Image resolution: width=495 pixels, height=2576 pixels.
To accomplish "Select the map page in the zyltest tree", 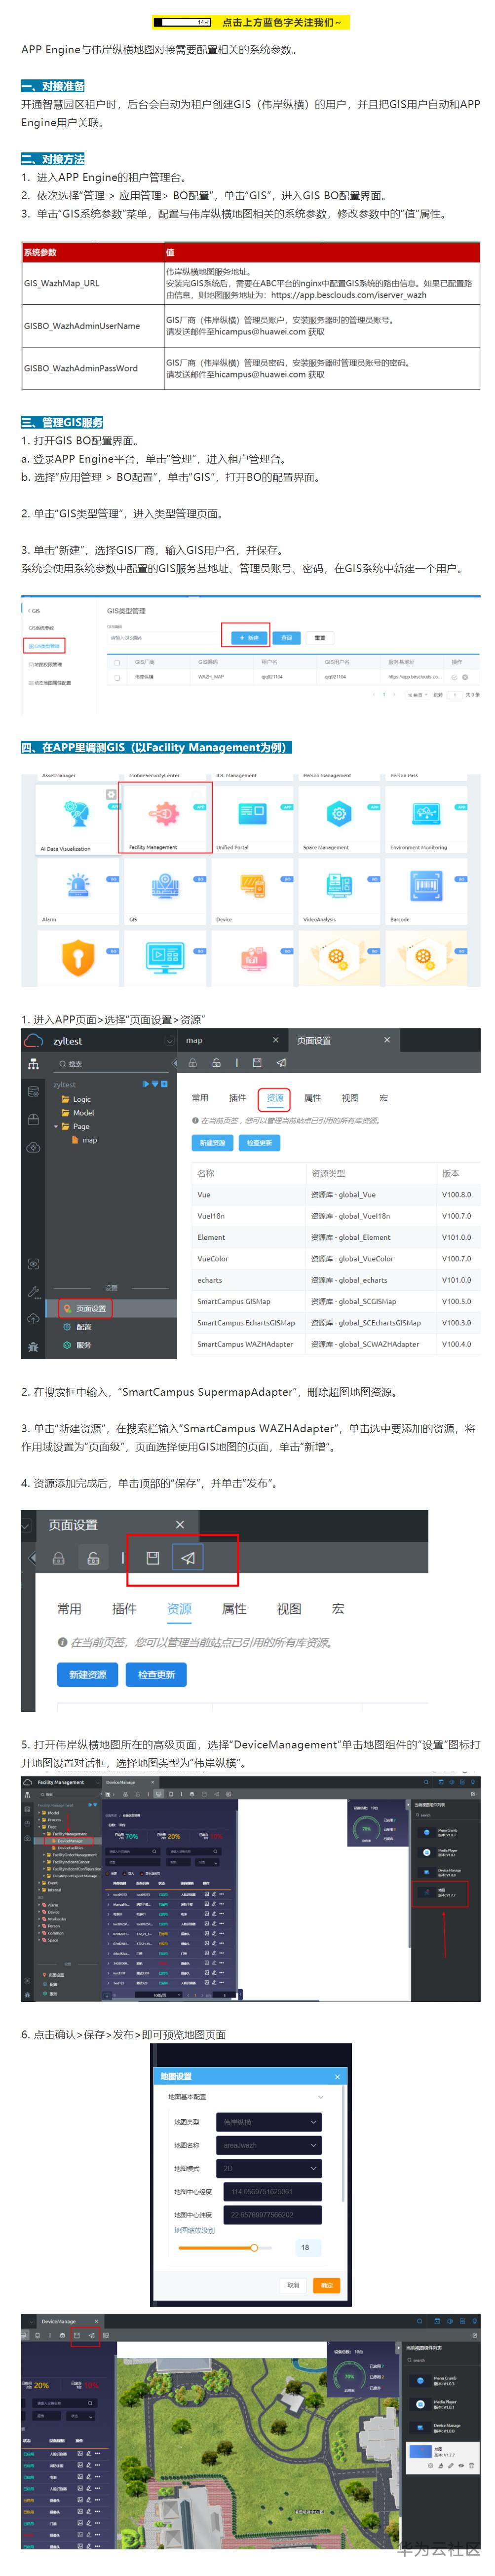I will (x=84, y=1140).
